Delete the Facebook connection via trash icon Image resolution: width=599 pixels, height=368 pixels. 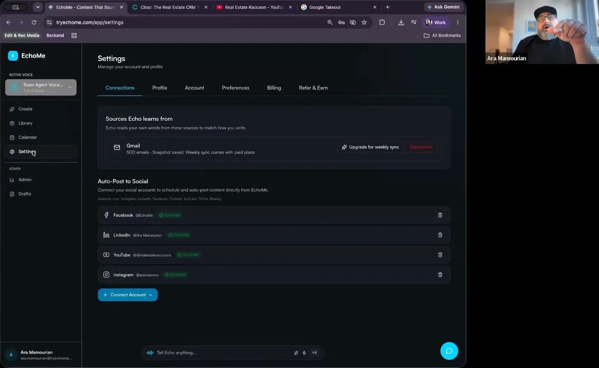pos(440,215)
